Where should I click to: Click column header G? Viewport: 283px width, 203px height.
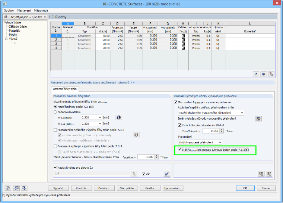[x=168, y=23]
